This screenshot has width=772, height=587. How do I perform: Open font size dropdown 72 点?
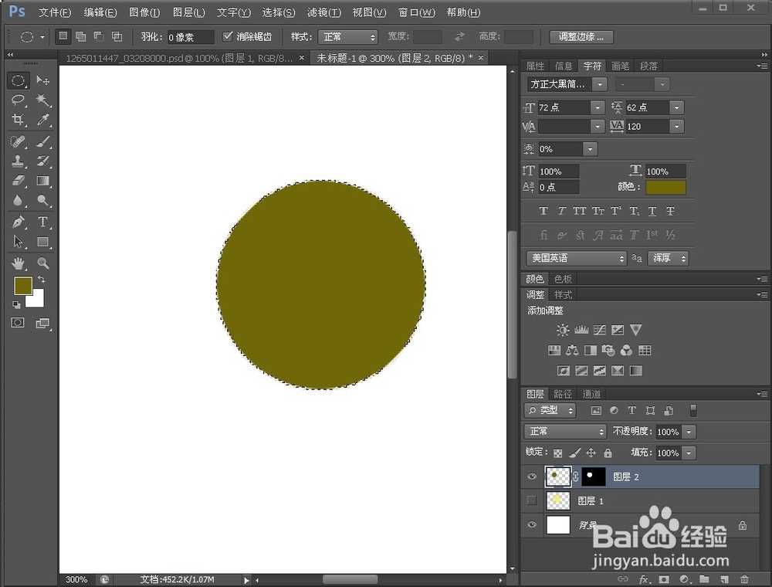598,107
